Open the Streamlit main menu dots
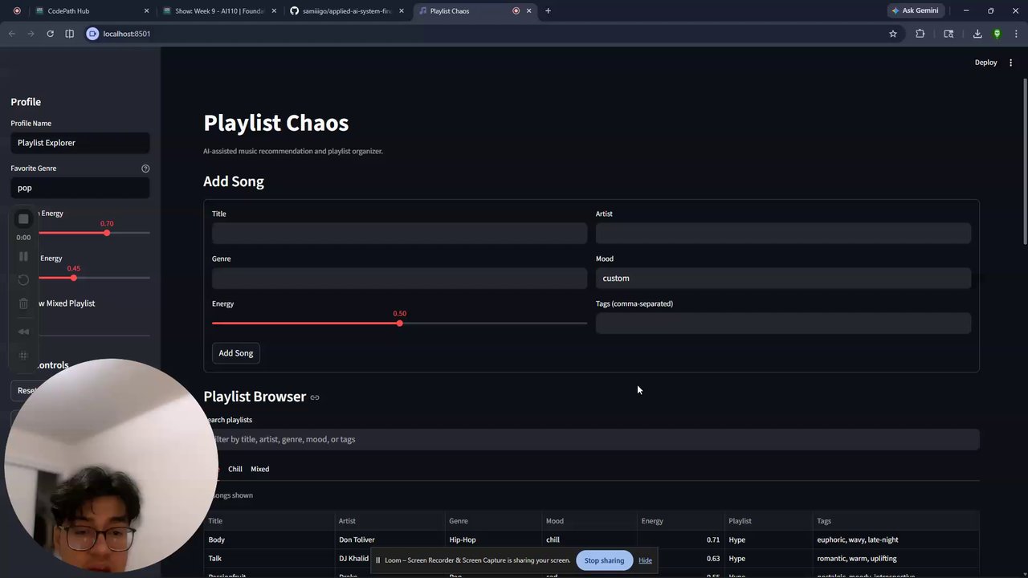The height and width of the screenshot is (578, 1028). 1010,63
